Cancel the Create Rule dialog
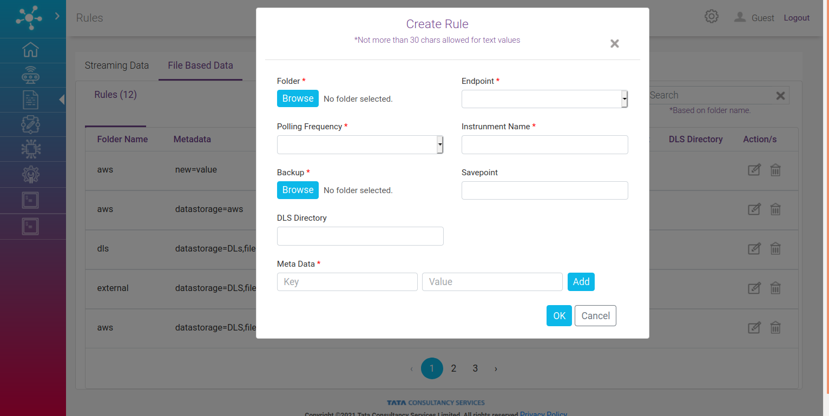 coord(595,316)
